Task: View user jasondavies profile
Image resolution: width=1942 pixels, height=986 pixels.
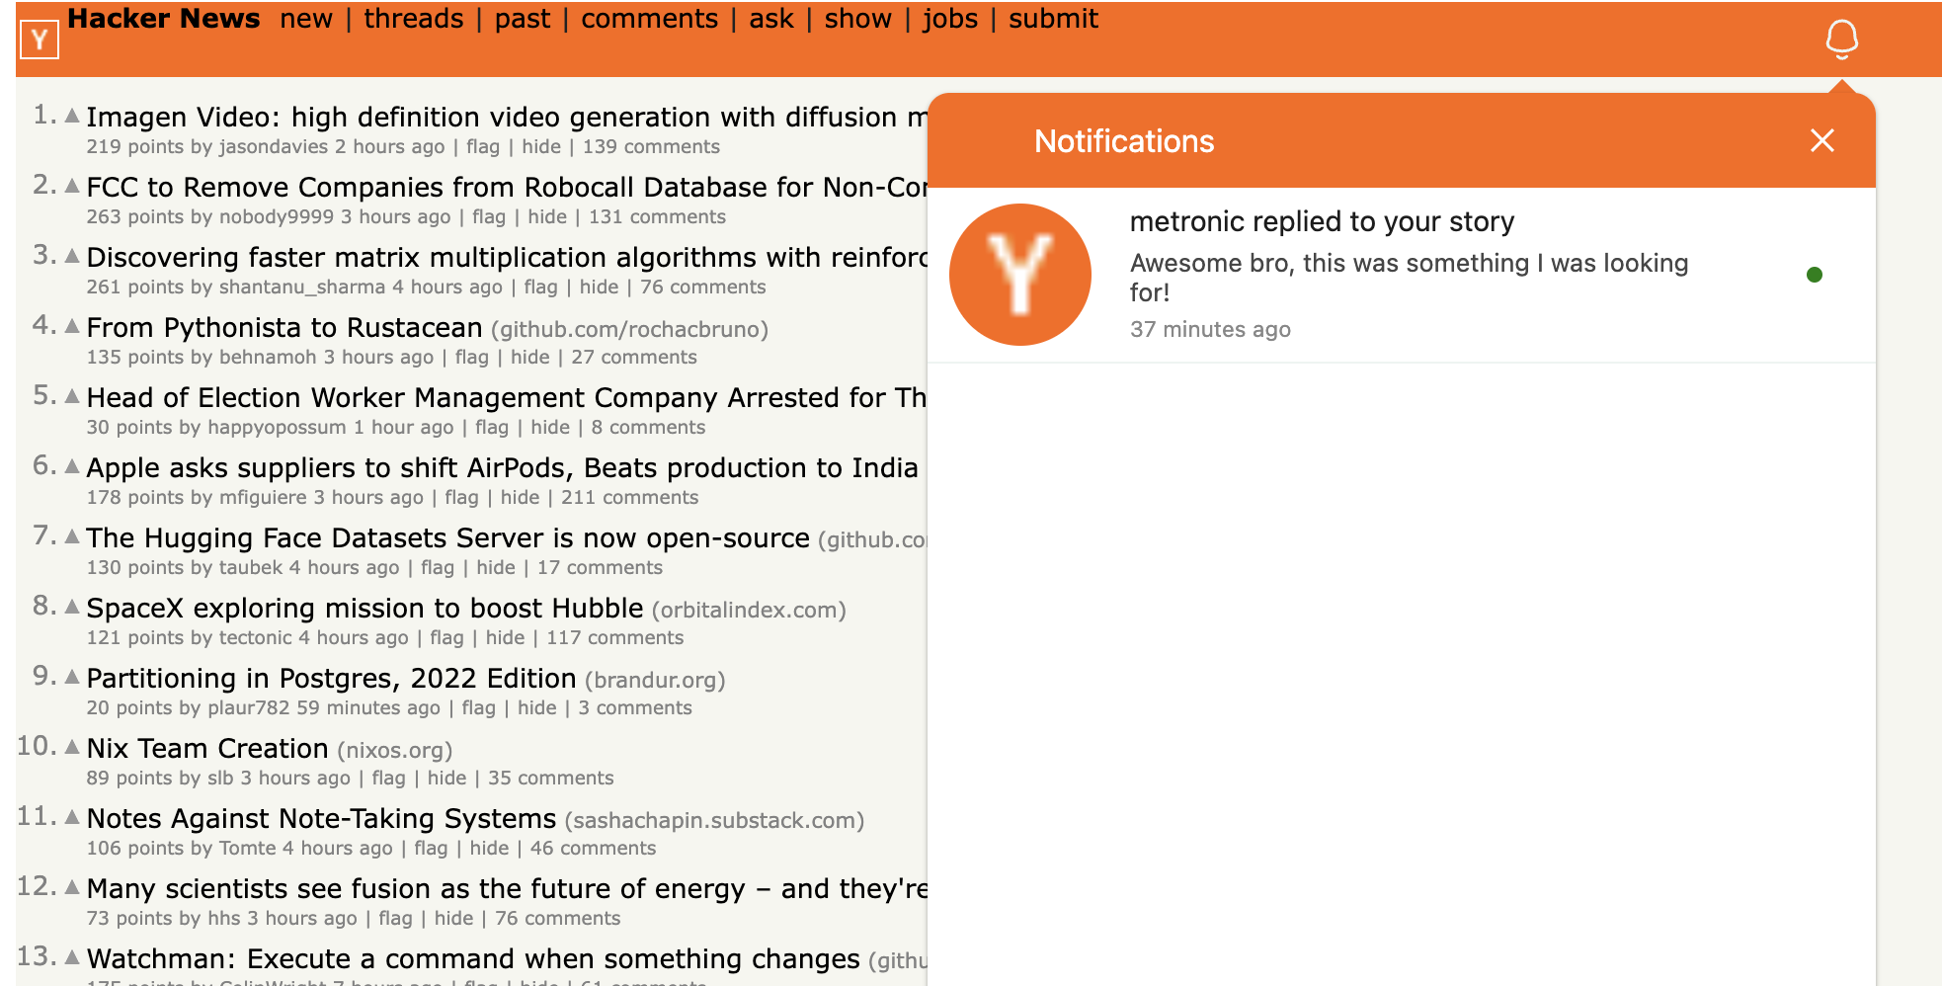Action: click(x=274, y=146)
